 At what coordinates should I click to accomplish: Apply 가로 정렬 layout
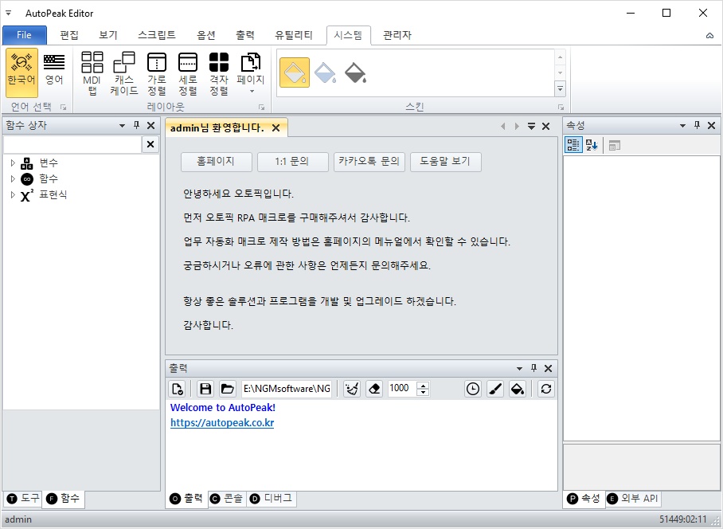pyautogui.click(x=157, y=72)
